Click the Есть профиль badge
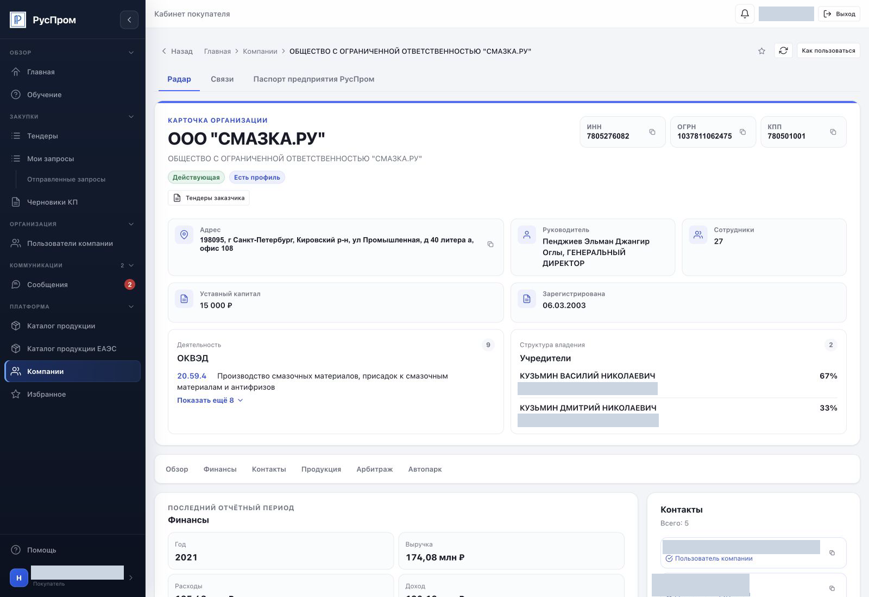The height and width of the screenshot is (597, 869). [x=257, y=177]
